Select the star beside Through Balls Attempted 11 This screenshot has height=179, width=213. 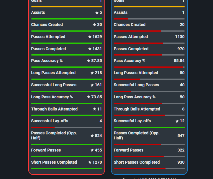94,109
